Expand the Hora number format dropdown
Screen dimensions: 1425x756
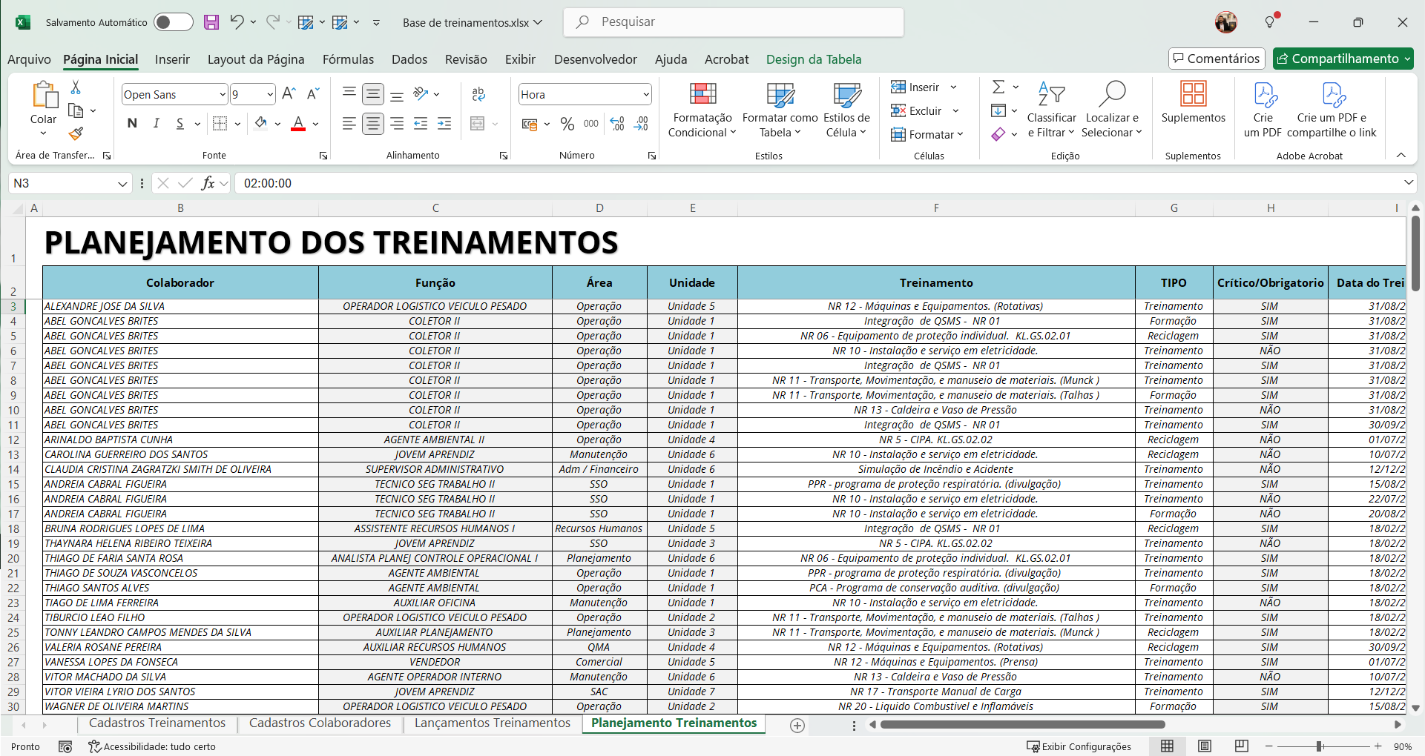[x=645, y=95]
